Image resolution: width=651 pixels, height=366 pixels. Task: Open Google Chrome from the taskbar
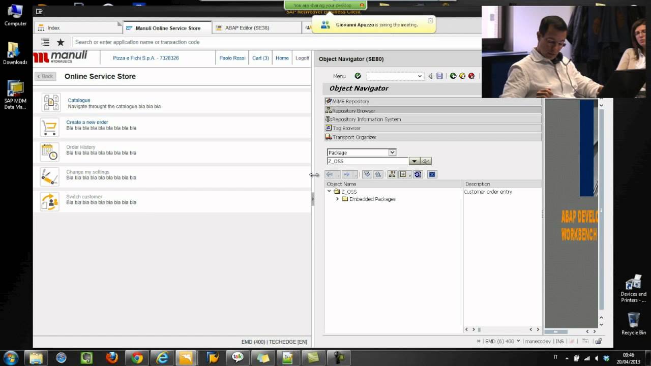[137, 358]
